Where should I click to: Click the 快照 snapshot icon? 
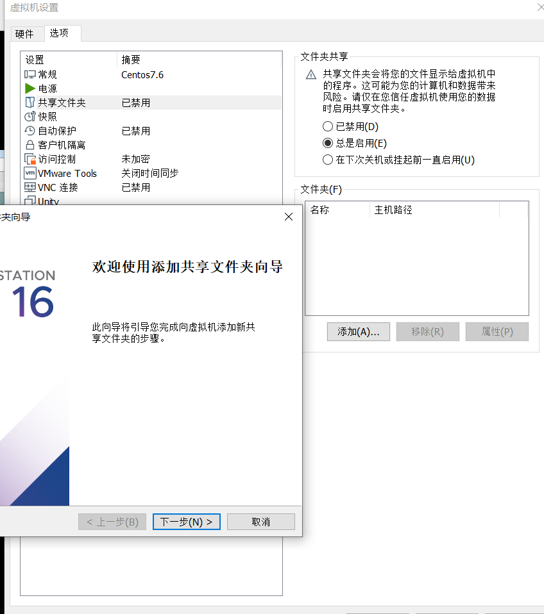click(x=30, y=117)
